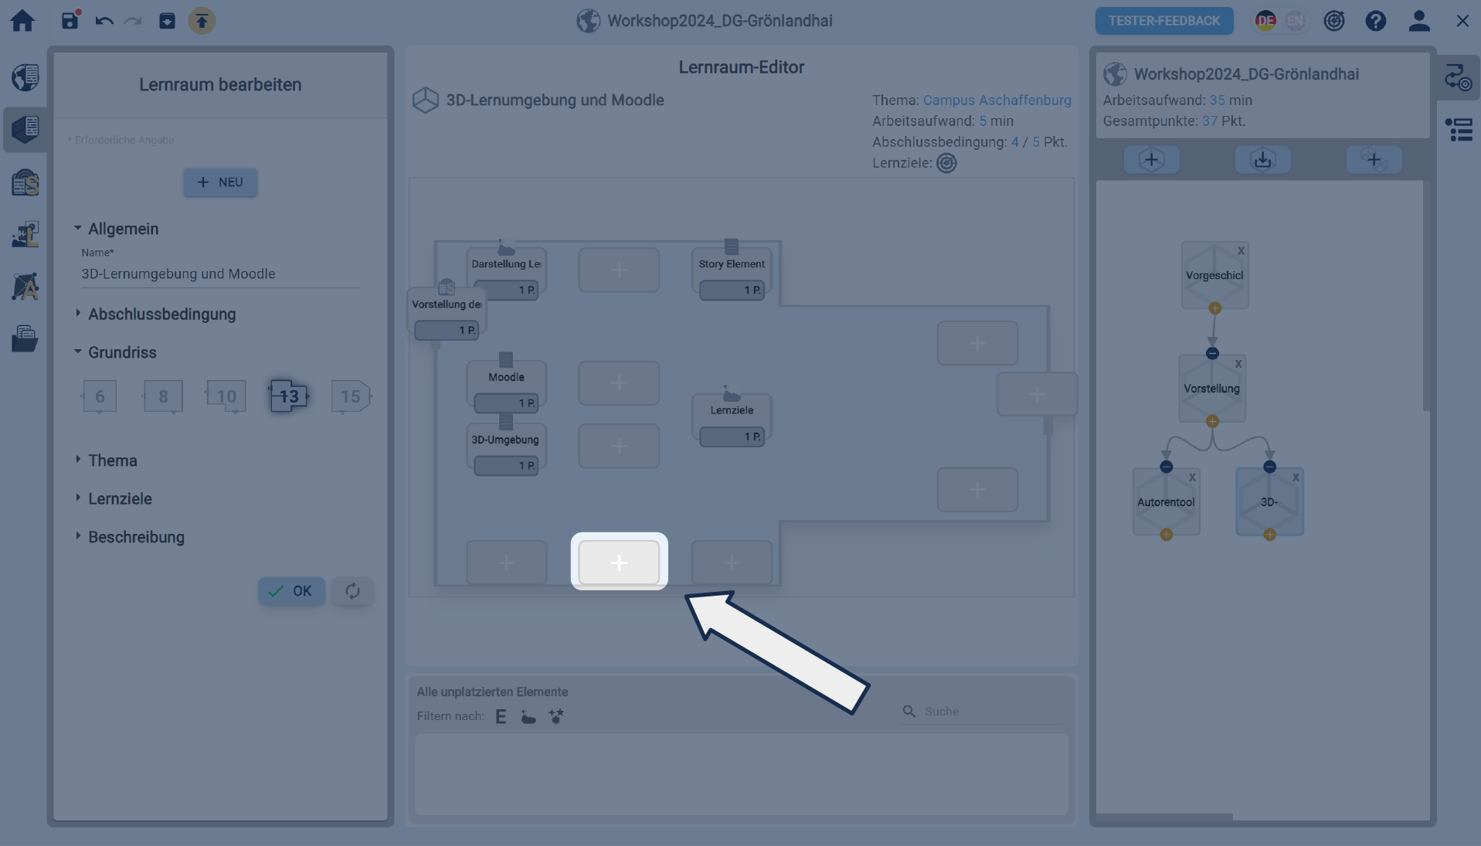
Task: Save the learning world with disk icon
Action: coord(70,21)
